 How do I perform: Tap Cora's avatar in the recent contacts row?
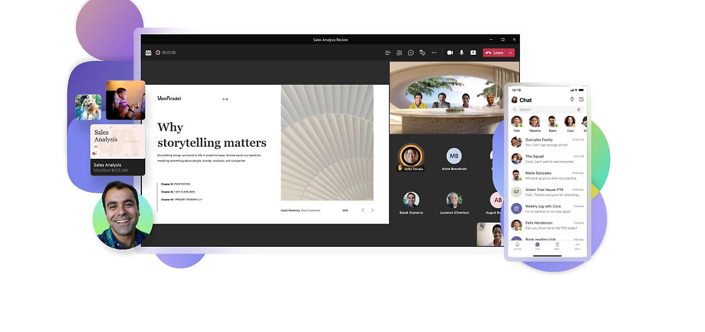(570, 121)
